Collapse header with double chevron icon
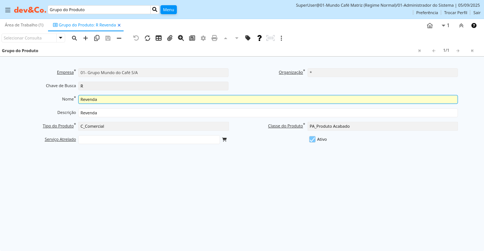Image resolution: width=484 pixels, height=251 pixels. click(x=461, y=25)
